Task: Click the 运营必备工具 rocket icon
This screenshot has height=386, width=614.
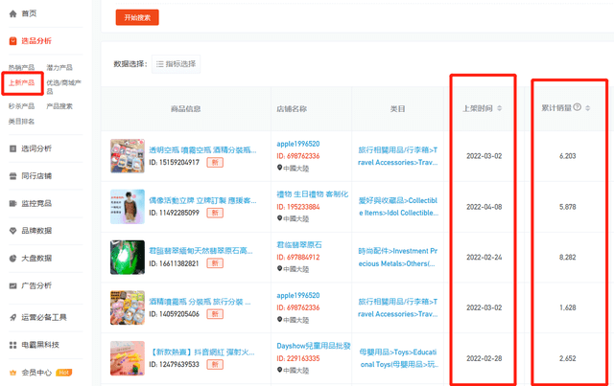Action: [x=12, y=318]
